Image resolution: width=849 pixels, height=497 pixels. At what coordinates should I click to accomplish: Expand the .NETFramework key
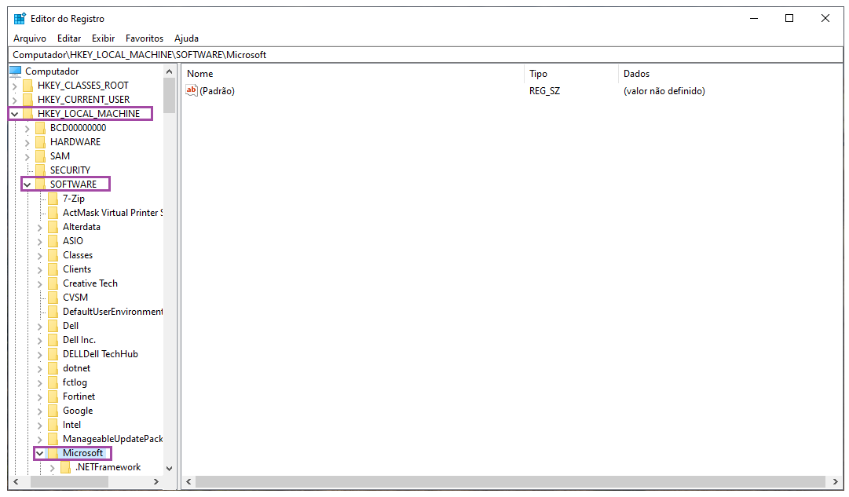53,467
